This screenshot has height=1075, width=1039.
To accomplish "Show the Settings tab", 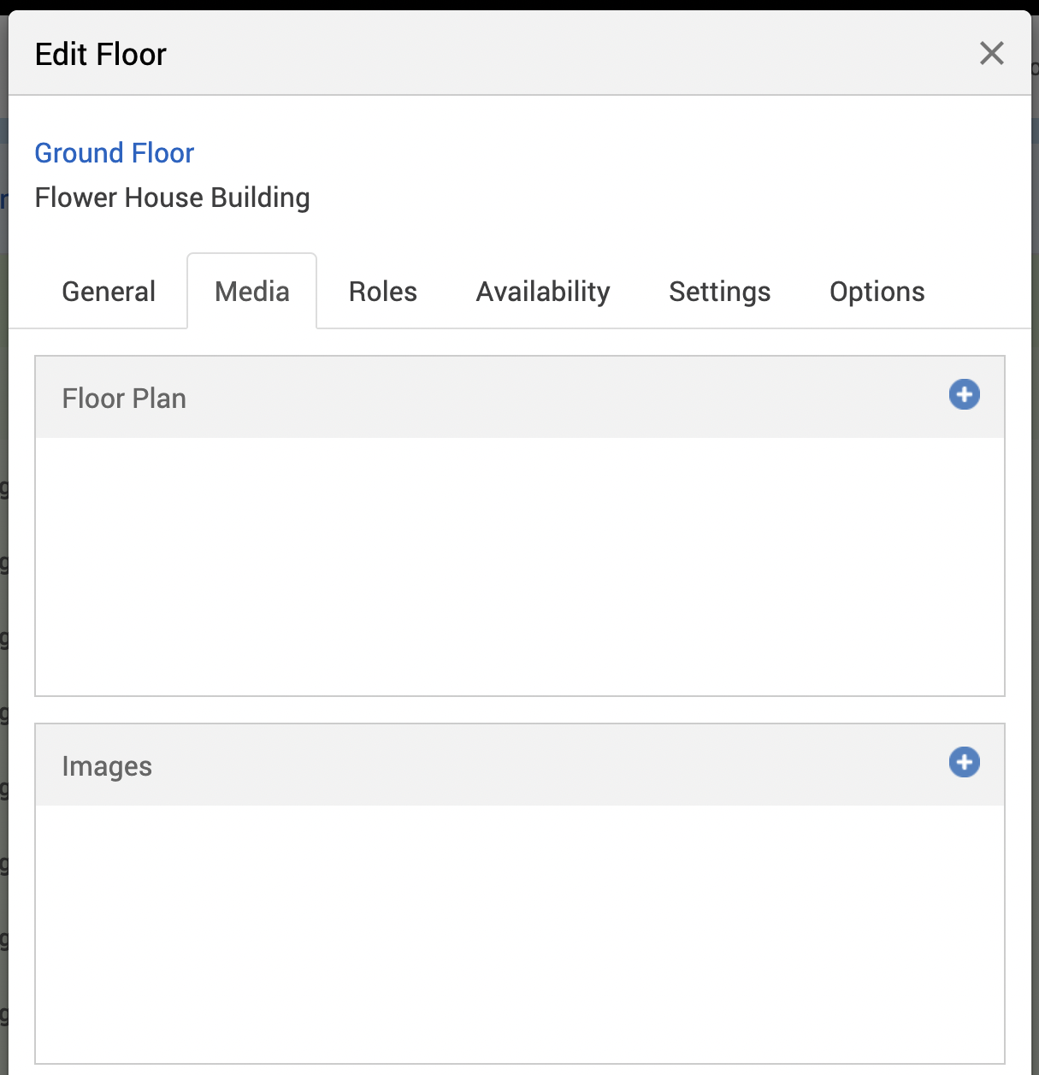I will [x=719, y=292].
